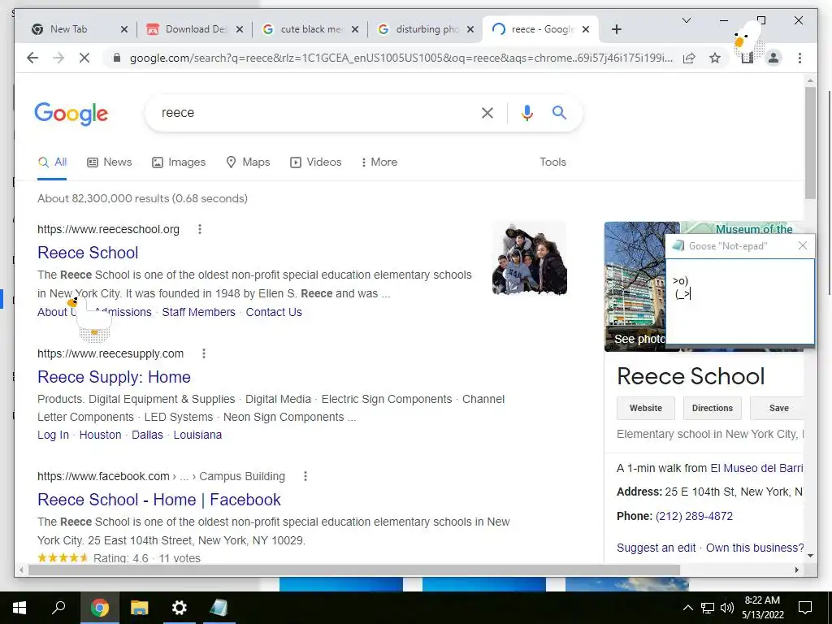This screenshot has width=832, height=624.
Task: Open options dots beside reeceschool.org result
Action: [200, 229]
